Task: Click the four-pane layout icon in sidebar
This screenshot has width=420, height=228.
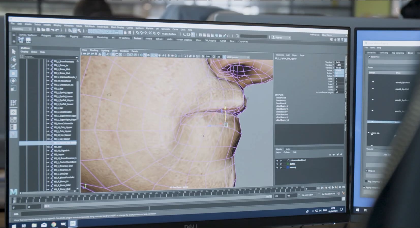Action: coord(13,119)
